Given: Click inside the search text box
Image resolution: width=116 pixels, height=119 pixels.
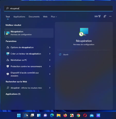Looking at the screenshot, I should [x=59, y=8].
